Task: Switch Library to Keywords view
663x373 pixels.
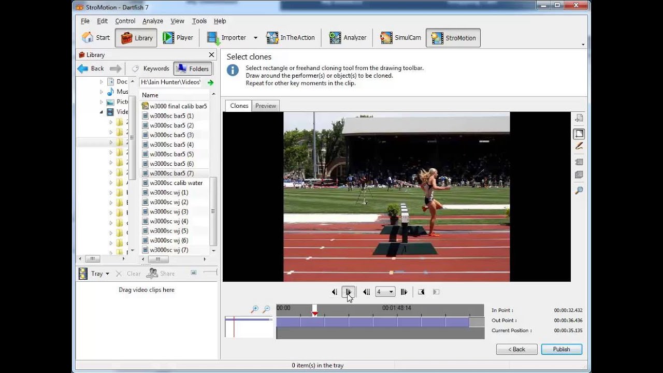Action: click(x=150, y=68)
